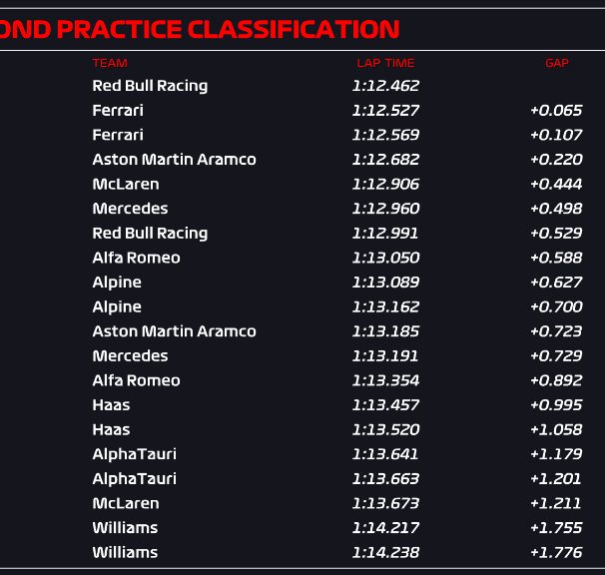Click the AlphaTauri entry with 1:13.641
Screen dimensions: 605x575
(x=134, y=454)
